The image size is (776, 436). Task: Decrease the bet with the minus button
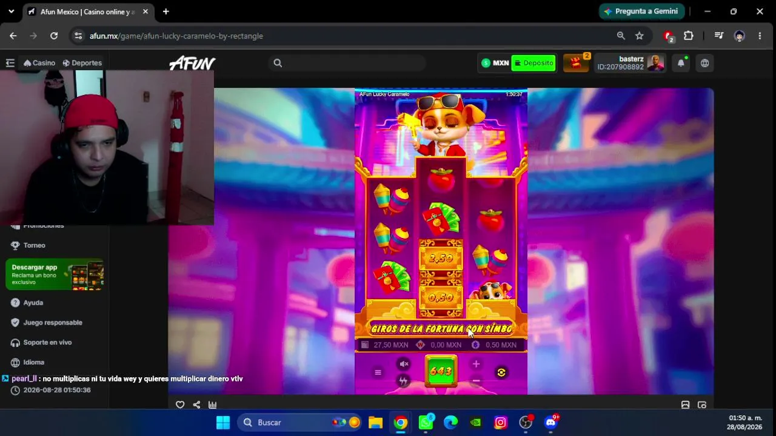coord(476,381)
